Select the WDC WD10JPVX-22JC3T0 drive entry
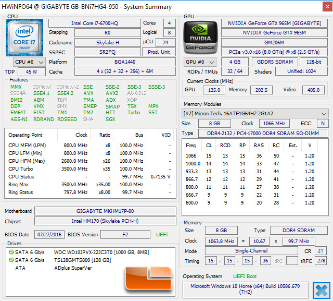 click(101, 252)
